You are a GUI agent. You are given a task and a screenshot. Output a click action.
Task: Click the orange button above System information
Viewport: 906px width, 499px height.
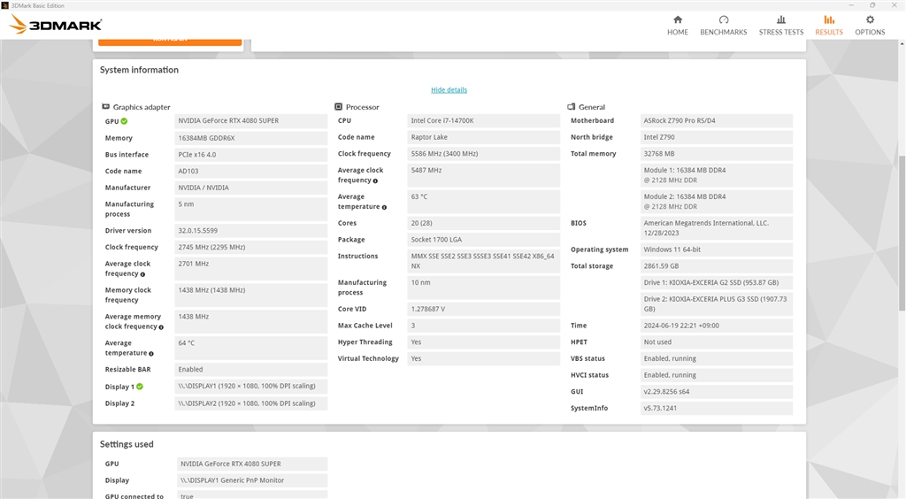tap(170, 42)
